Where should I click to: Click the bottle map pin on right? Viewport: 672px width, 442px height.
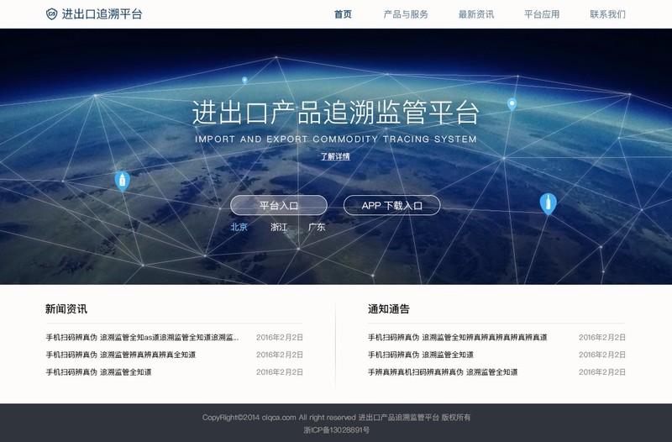pyautogui.click(x=549, y=203)
